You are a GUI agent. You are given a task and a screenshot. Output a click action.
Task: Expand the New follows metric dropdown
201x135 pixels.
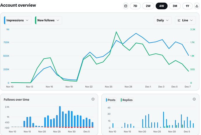[x=48, y=20]
